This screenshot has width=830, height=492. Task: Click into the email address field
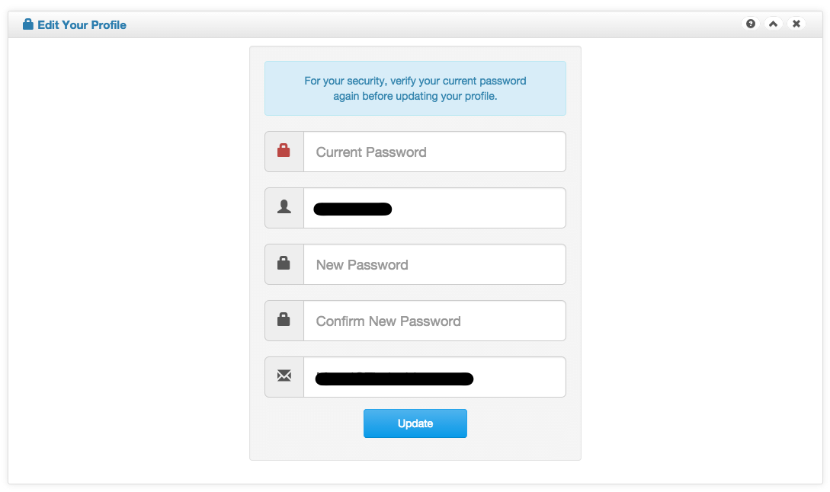(434, 377)
